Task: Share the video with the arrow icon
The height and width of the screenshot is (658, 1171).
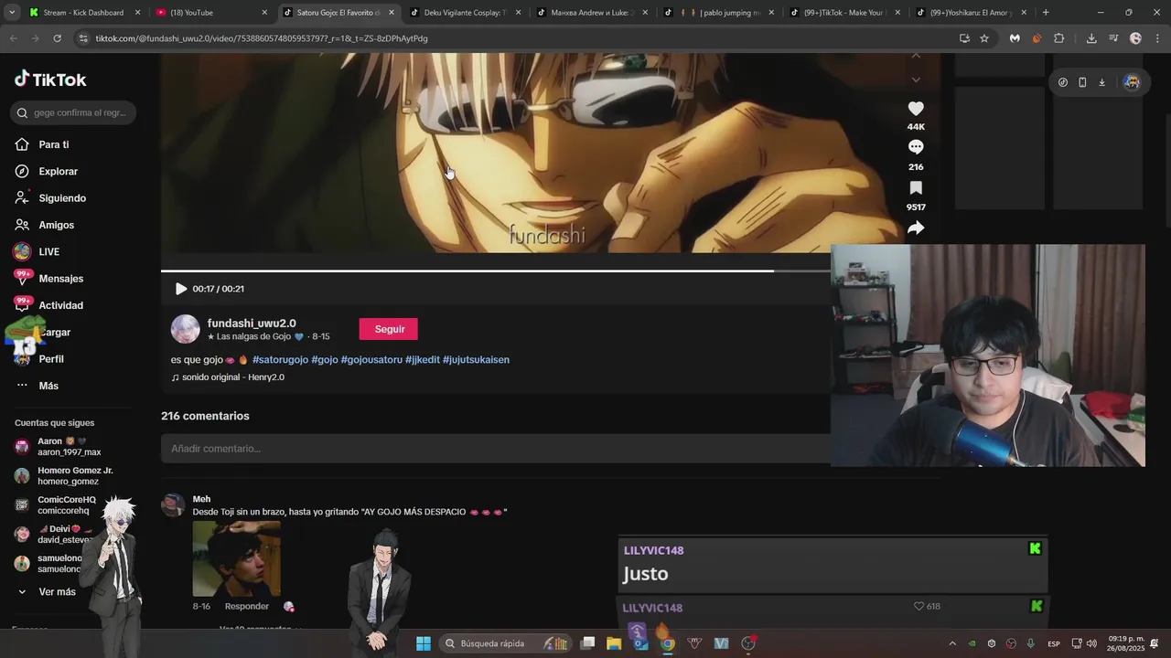Action: point(916,228)
